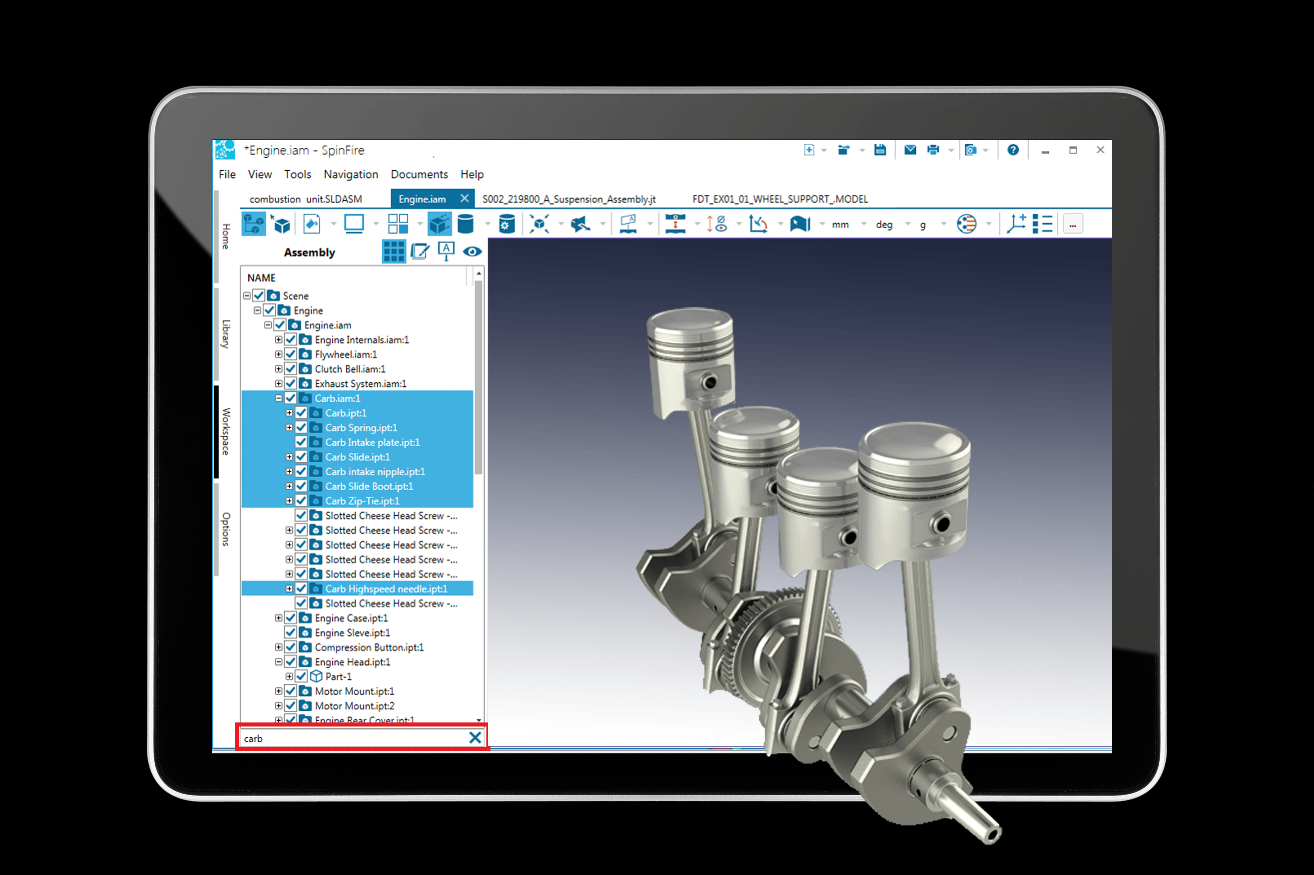Click the cylinder with gear settings icon
The image size is (1314, 875).
pyautogui.click(x=507, y=224)
